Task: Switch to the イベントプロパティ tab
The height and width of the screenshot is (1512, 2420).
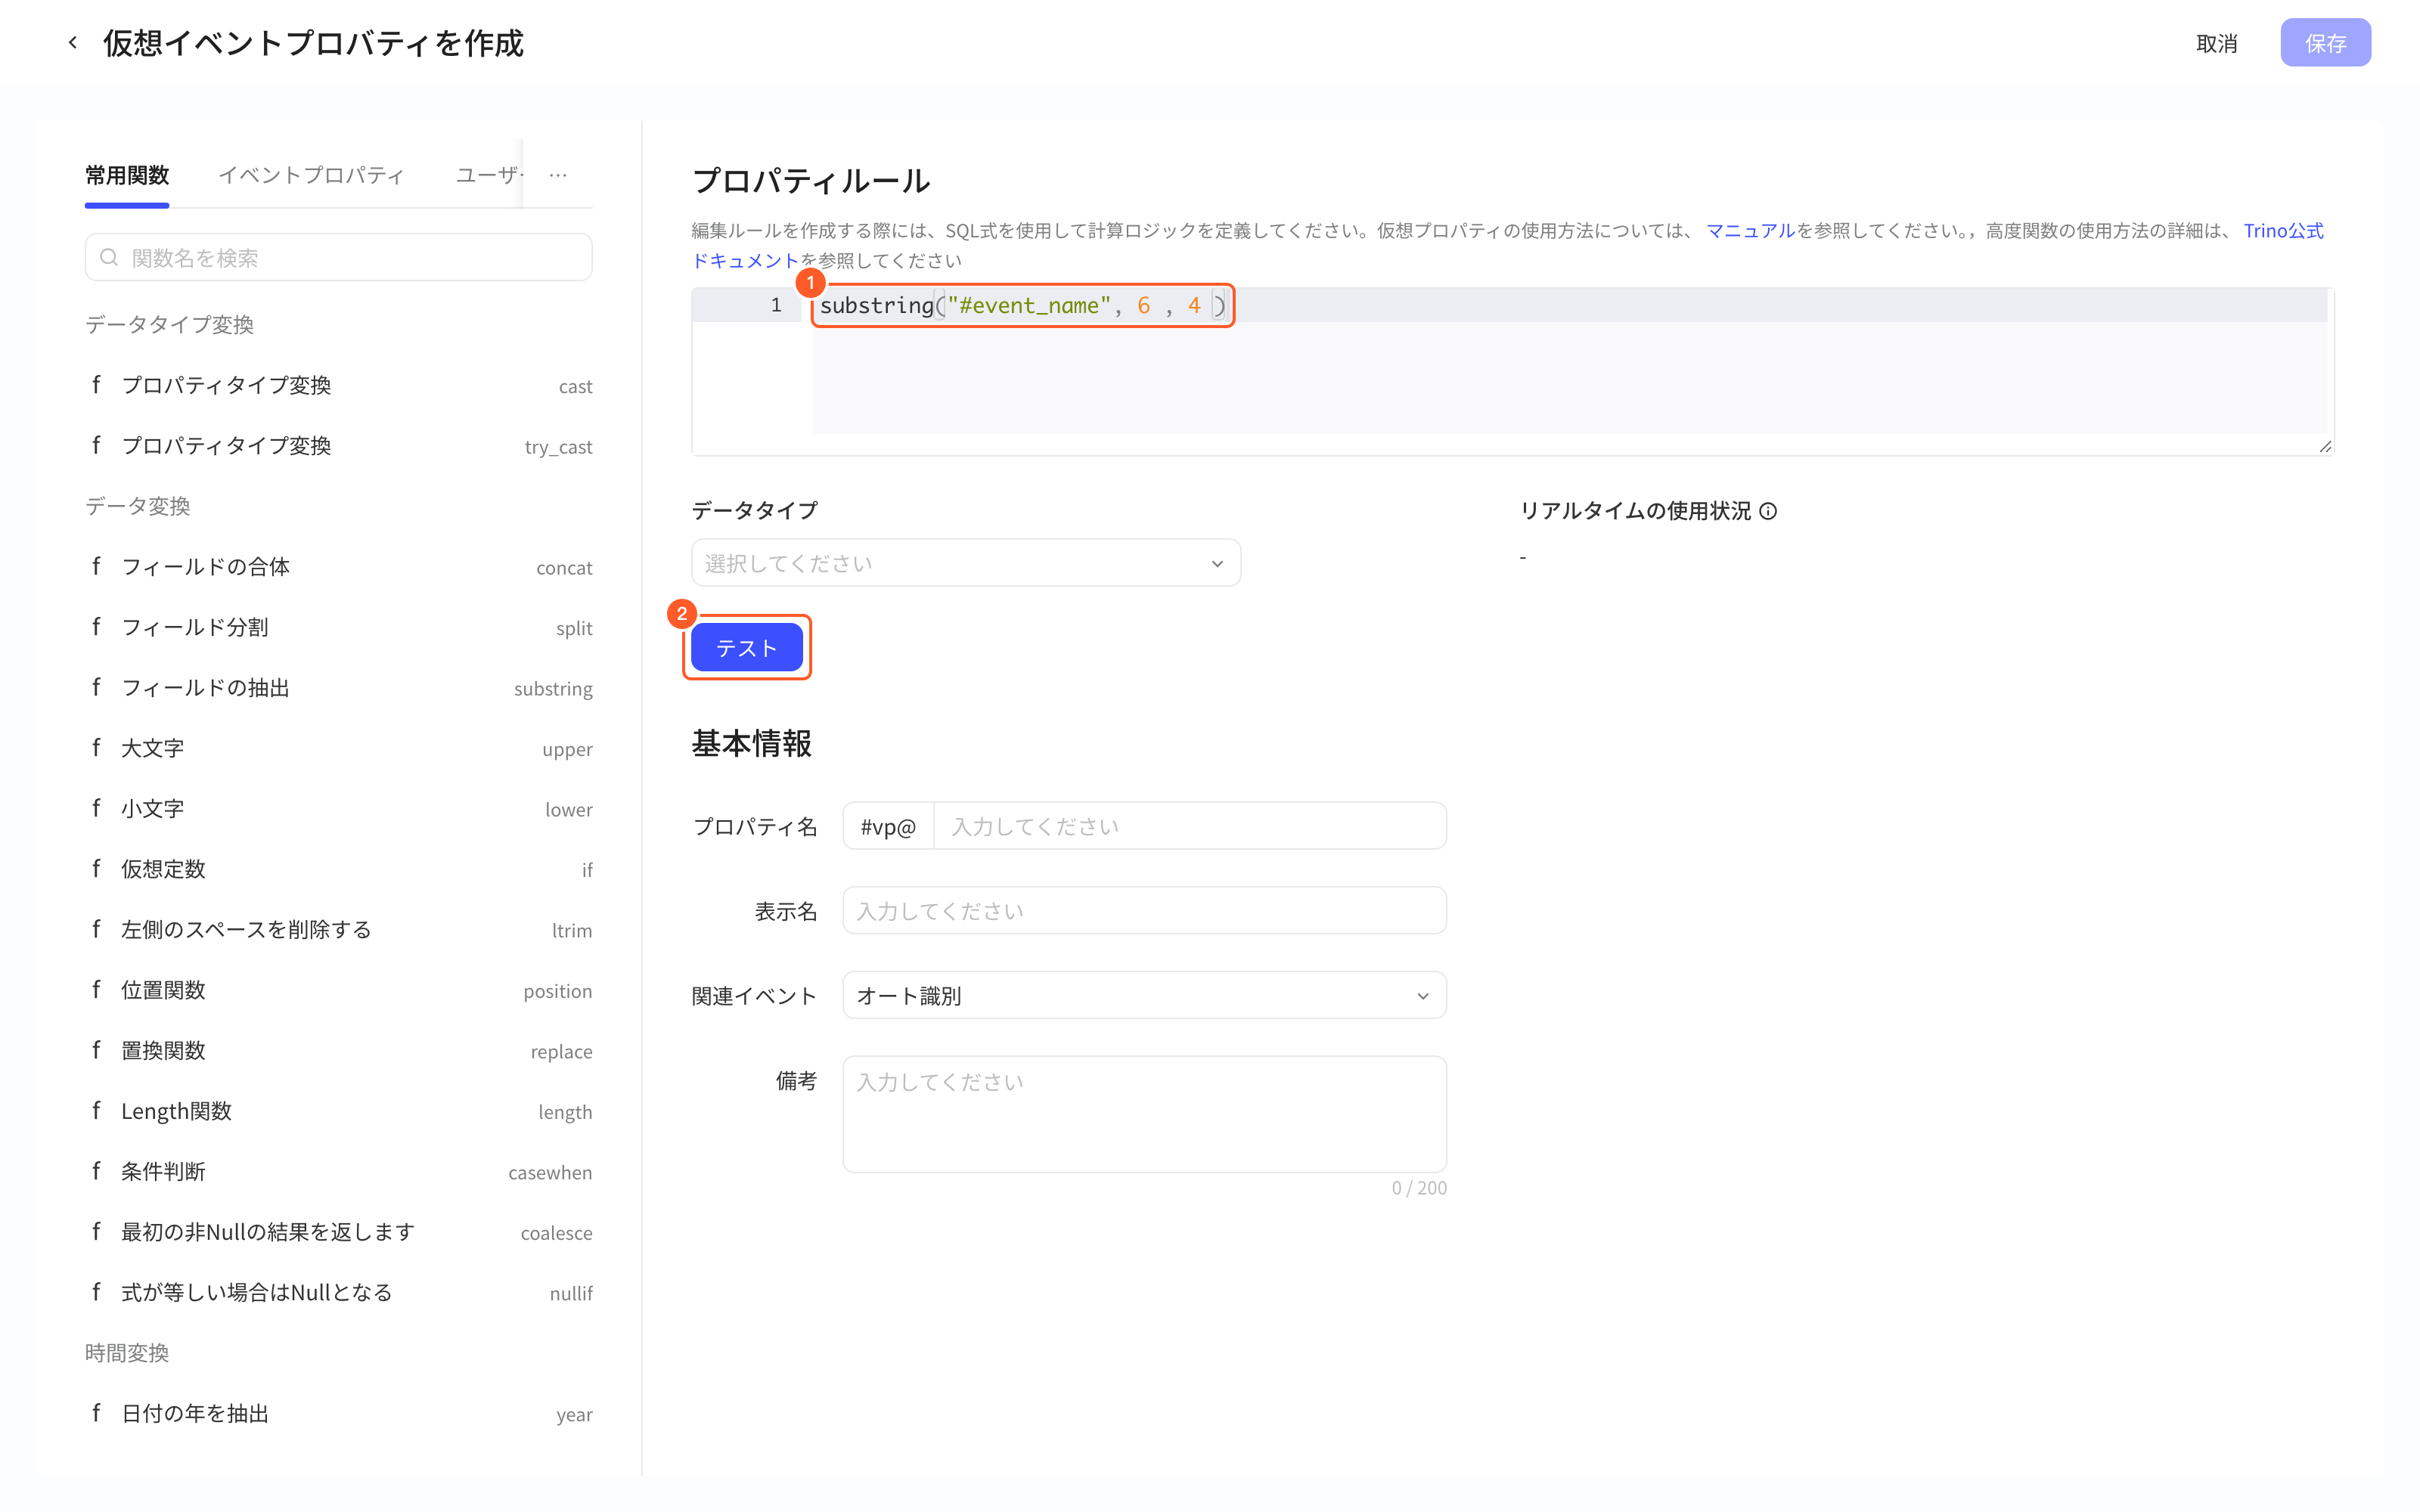Action: [x=312, y=176]
